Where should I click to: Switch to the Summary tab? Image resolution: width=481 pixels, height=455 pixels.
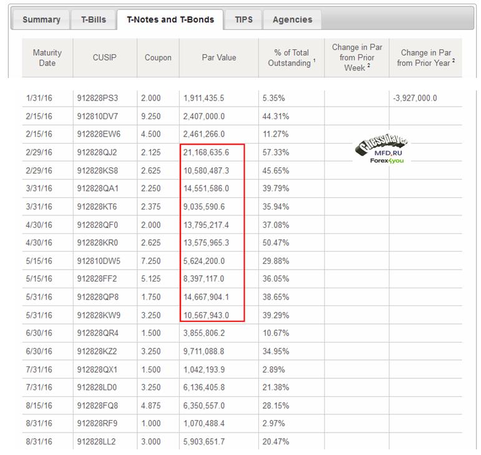[x=41, y=19]
